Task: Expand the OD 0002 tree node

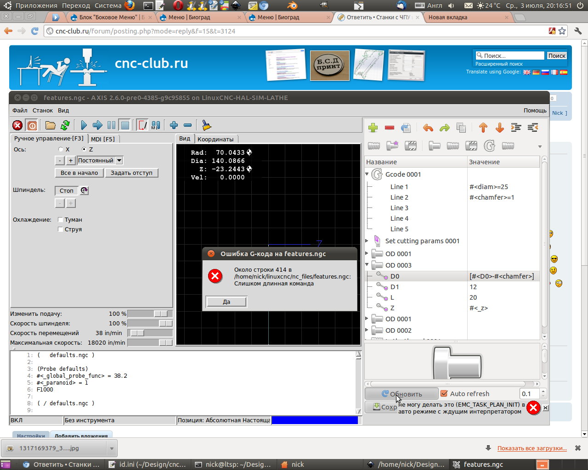Action: (367, 330)
